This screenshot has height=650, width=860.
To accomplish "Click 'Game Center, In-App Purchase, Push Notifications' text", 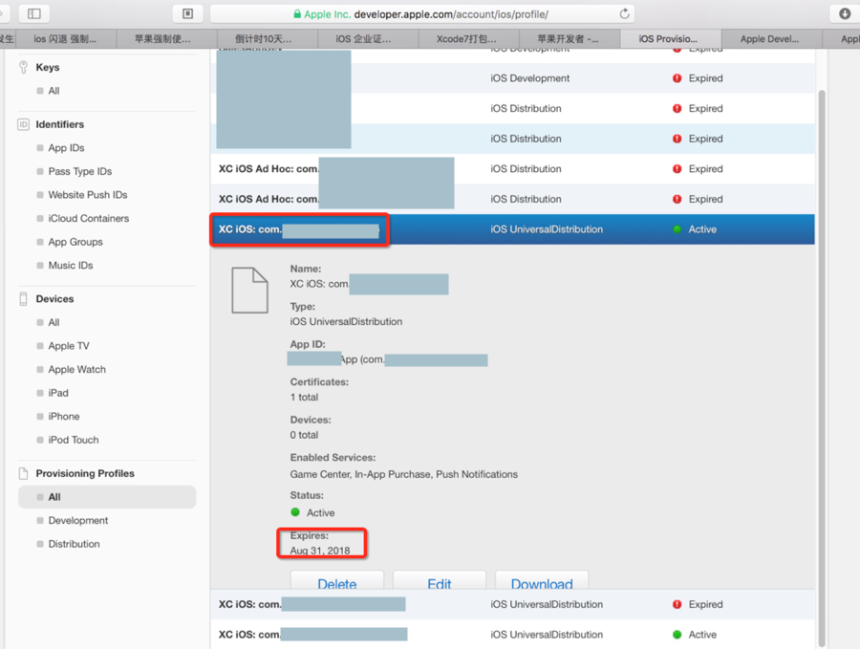I will point(403,474).
